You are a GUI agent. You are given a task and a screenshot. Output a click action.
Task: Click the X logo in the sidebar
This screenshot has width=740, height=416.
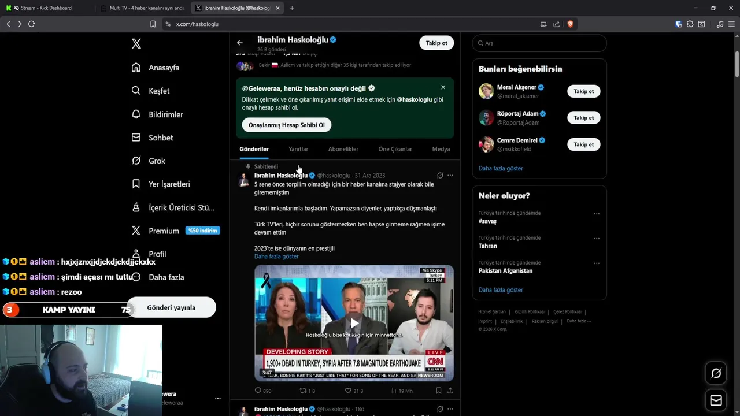coord(136,43)
